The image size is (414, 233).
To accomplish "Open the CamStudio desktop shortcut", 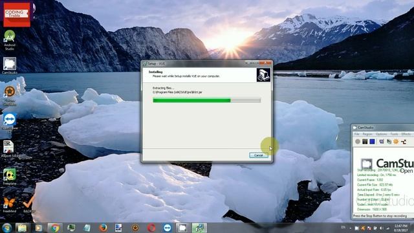I will 10,65.
